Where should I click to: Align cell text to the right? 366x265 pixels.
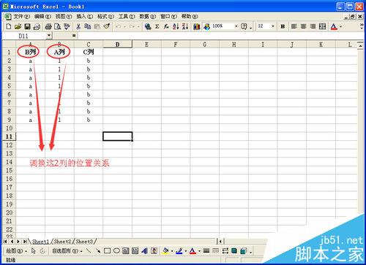coord(313,26)
